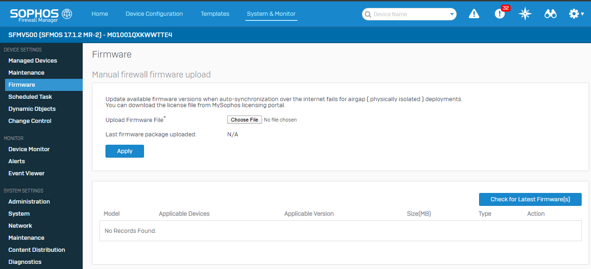Viewport: 591px width, 269px height.
Task: Open Maintenance under Device Settings
Action: [26, 73]
